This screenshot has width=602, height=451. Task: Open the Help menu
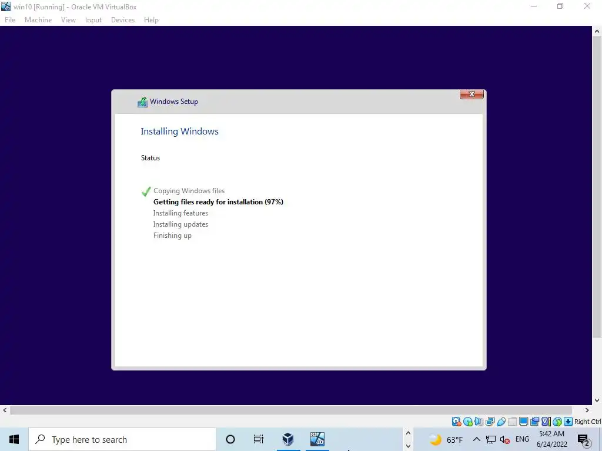point(151,20)
